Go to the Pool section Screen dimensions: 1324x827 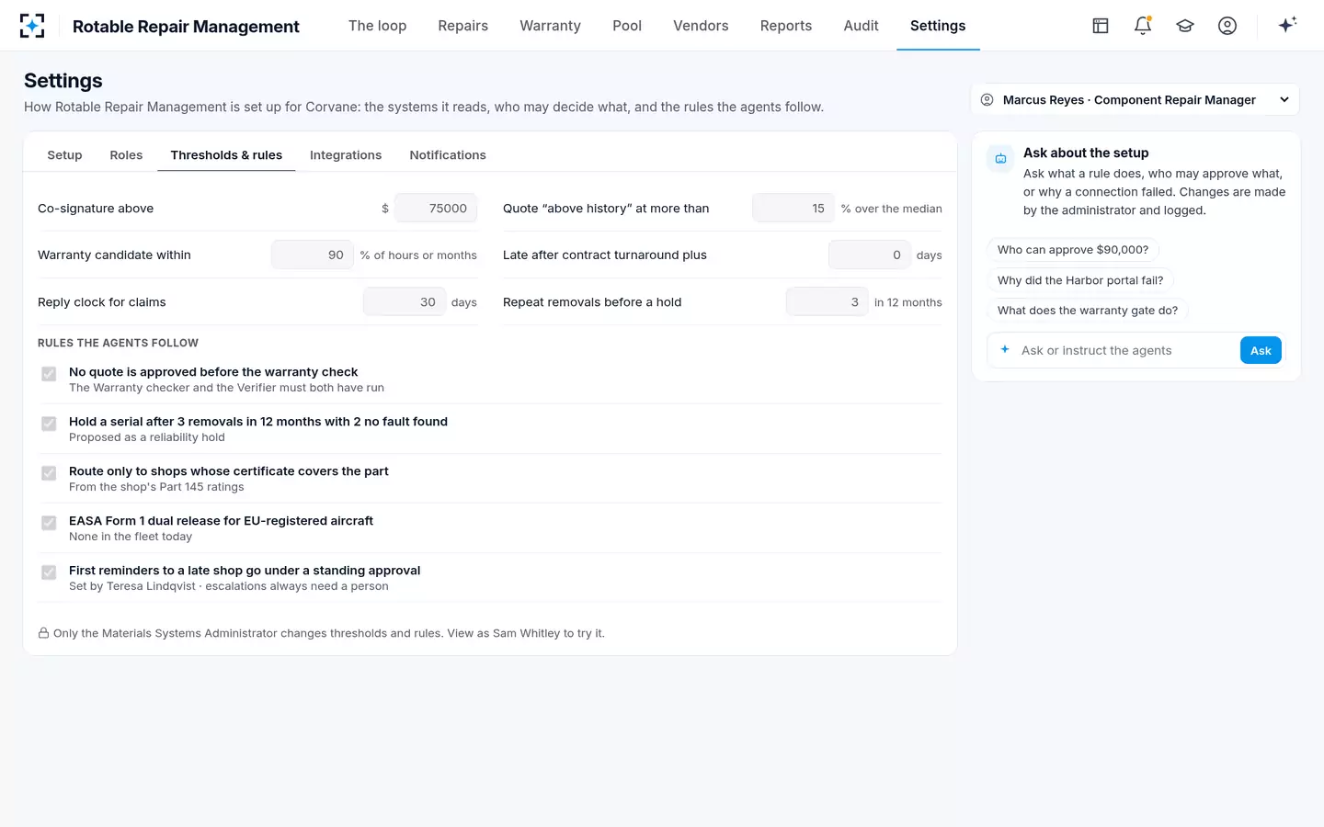coord(627,26)
